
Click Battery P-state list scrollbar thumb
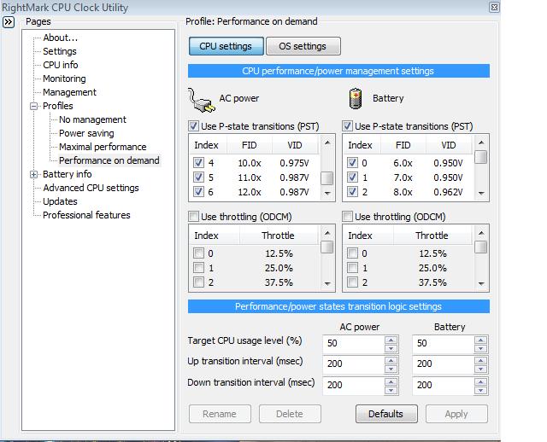(481, 157)
